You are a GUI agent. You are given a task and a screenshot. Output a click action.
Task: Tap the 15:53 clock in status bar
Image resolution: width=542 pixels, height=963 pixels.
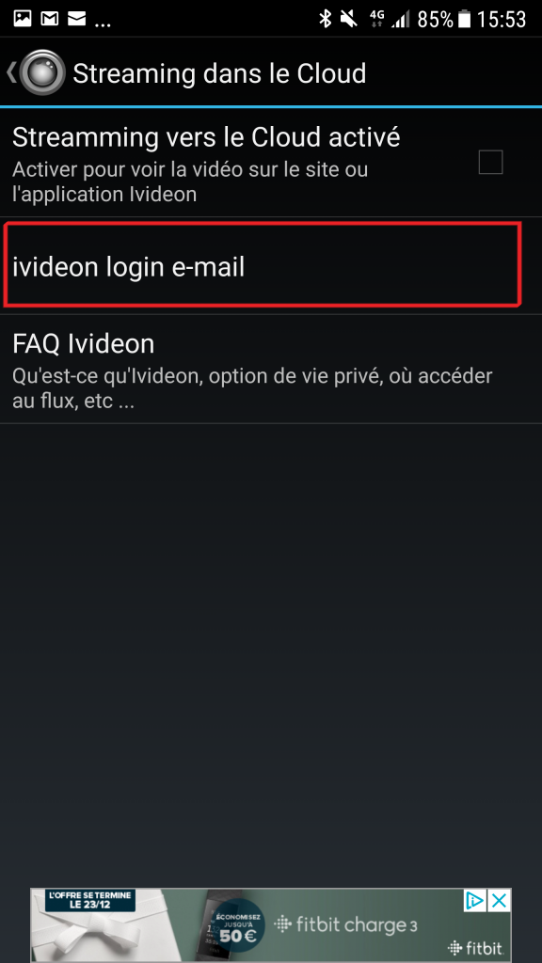coord(502,19)
